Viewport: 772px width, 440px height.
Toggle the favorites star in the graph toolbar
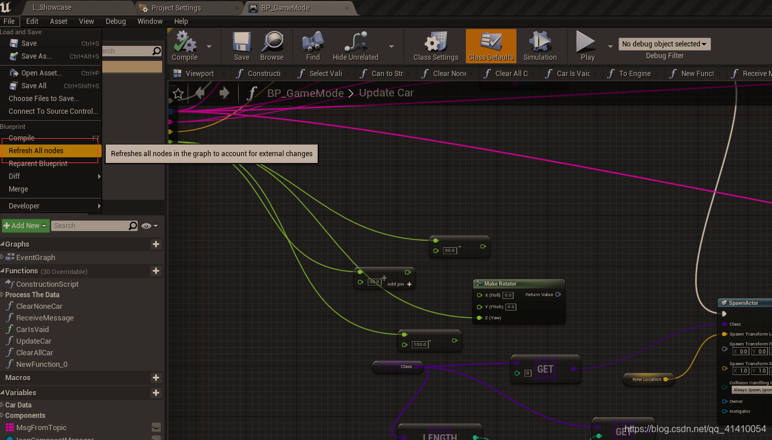pyautogui.click(x=178, y=93)
